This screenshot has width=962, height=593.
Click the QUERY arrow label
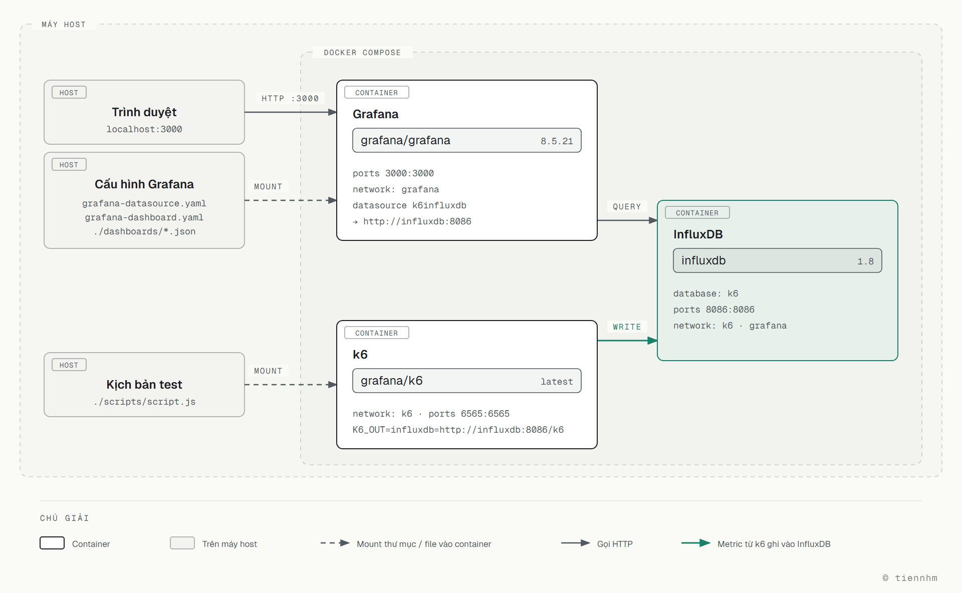coord(627,207)
